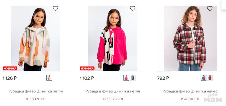226x106 pixels.
Task: Favorite the plaid shirt with heart icon
Action: pos(210,9)
